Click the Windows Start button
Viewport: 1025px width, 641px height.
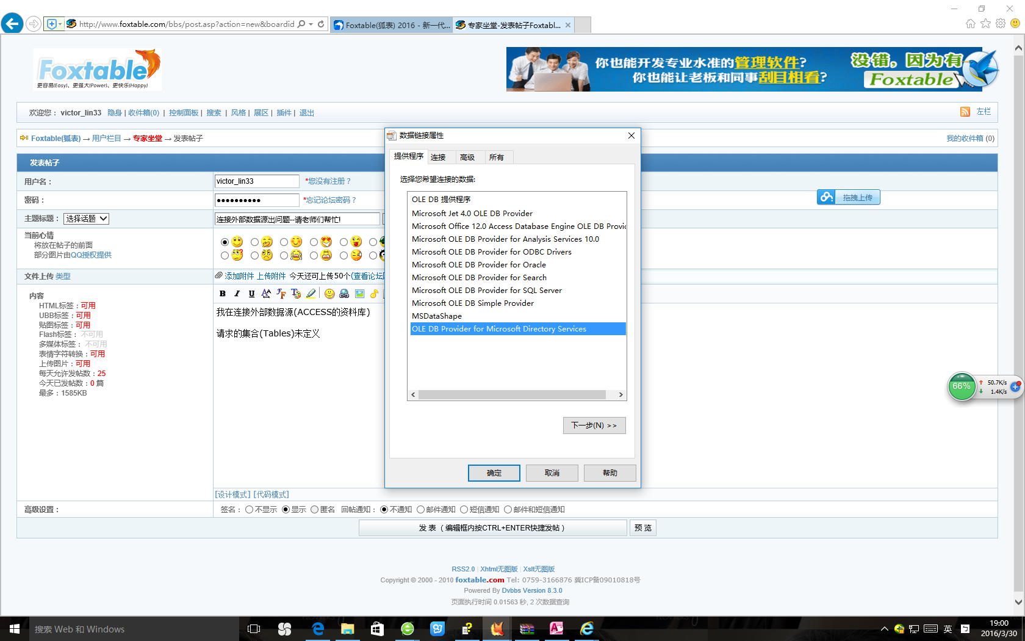tap(15, 629)
